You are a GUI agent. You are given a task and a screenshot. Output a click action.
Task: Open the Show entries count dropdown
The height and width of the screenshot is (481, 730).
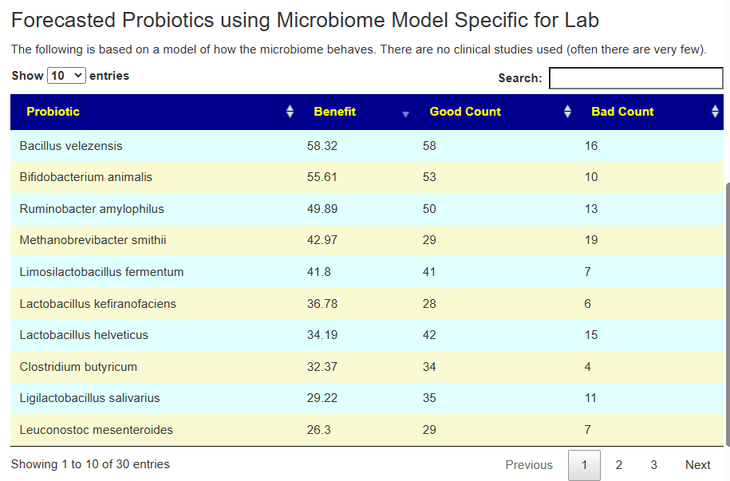[x=66, y=76]
